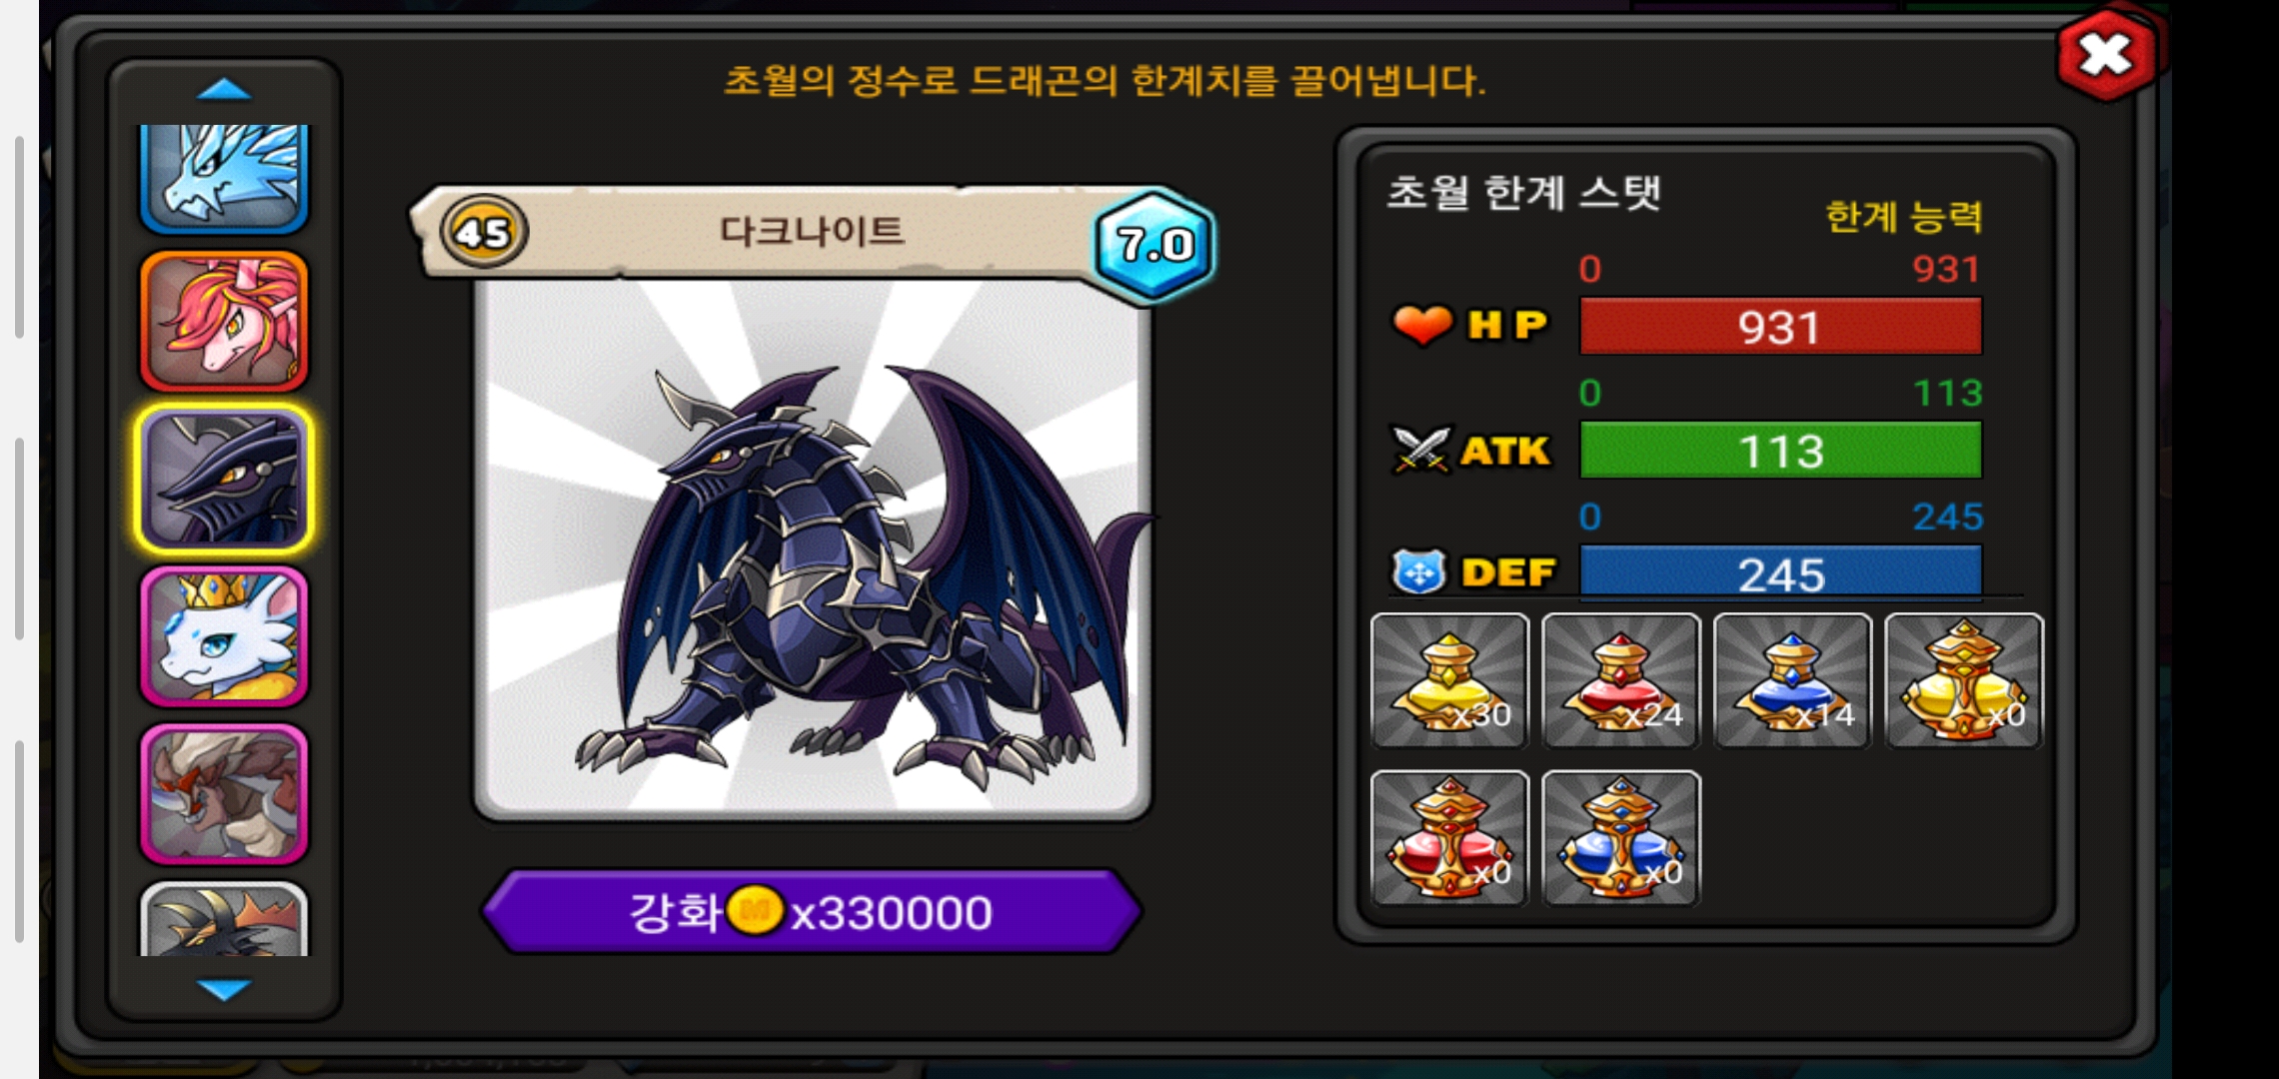Viewport: 2279px width, 1079px height.
Task: Select the small yellow essence potion x30
Action: 1449,680
